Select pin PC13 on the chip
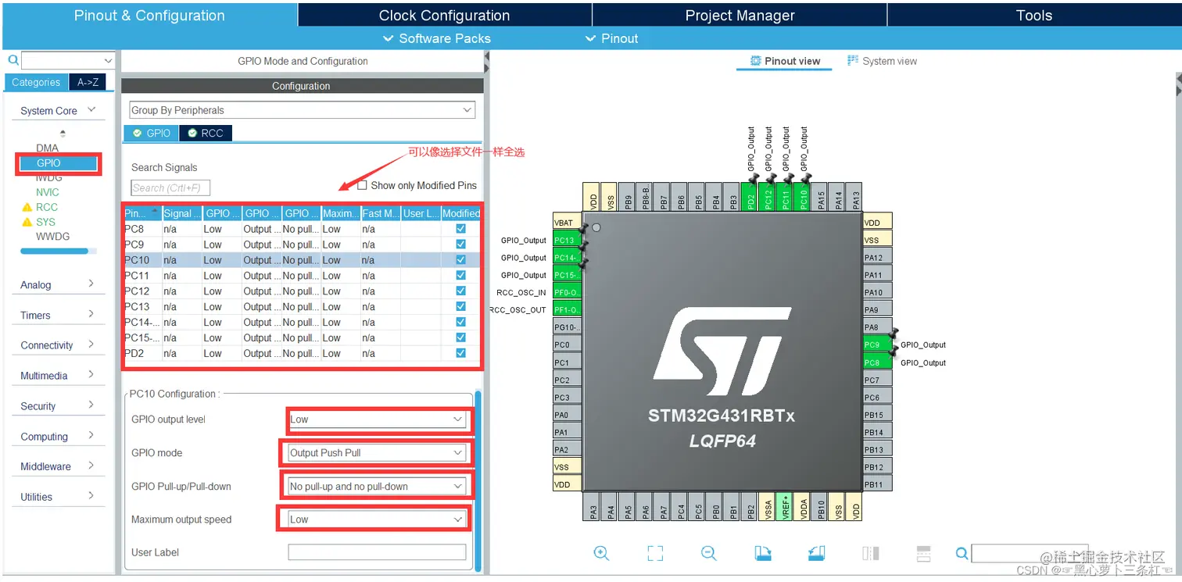The height and width of the screenshot is (582, 1182). [567, 240]
